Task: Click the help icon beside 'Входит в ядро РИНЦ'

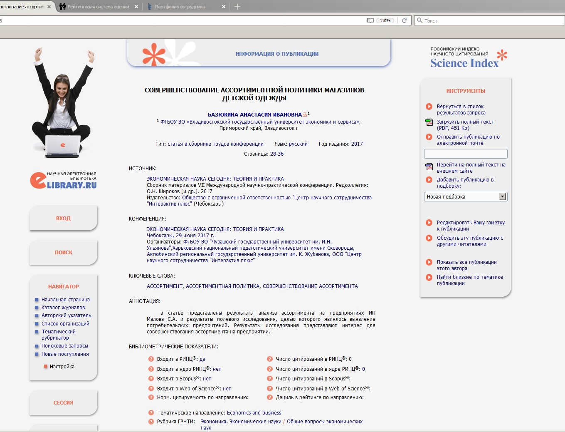Action: coord(151,369)
